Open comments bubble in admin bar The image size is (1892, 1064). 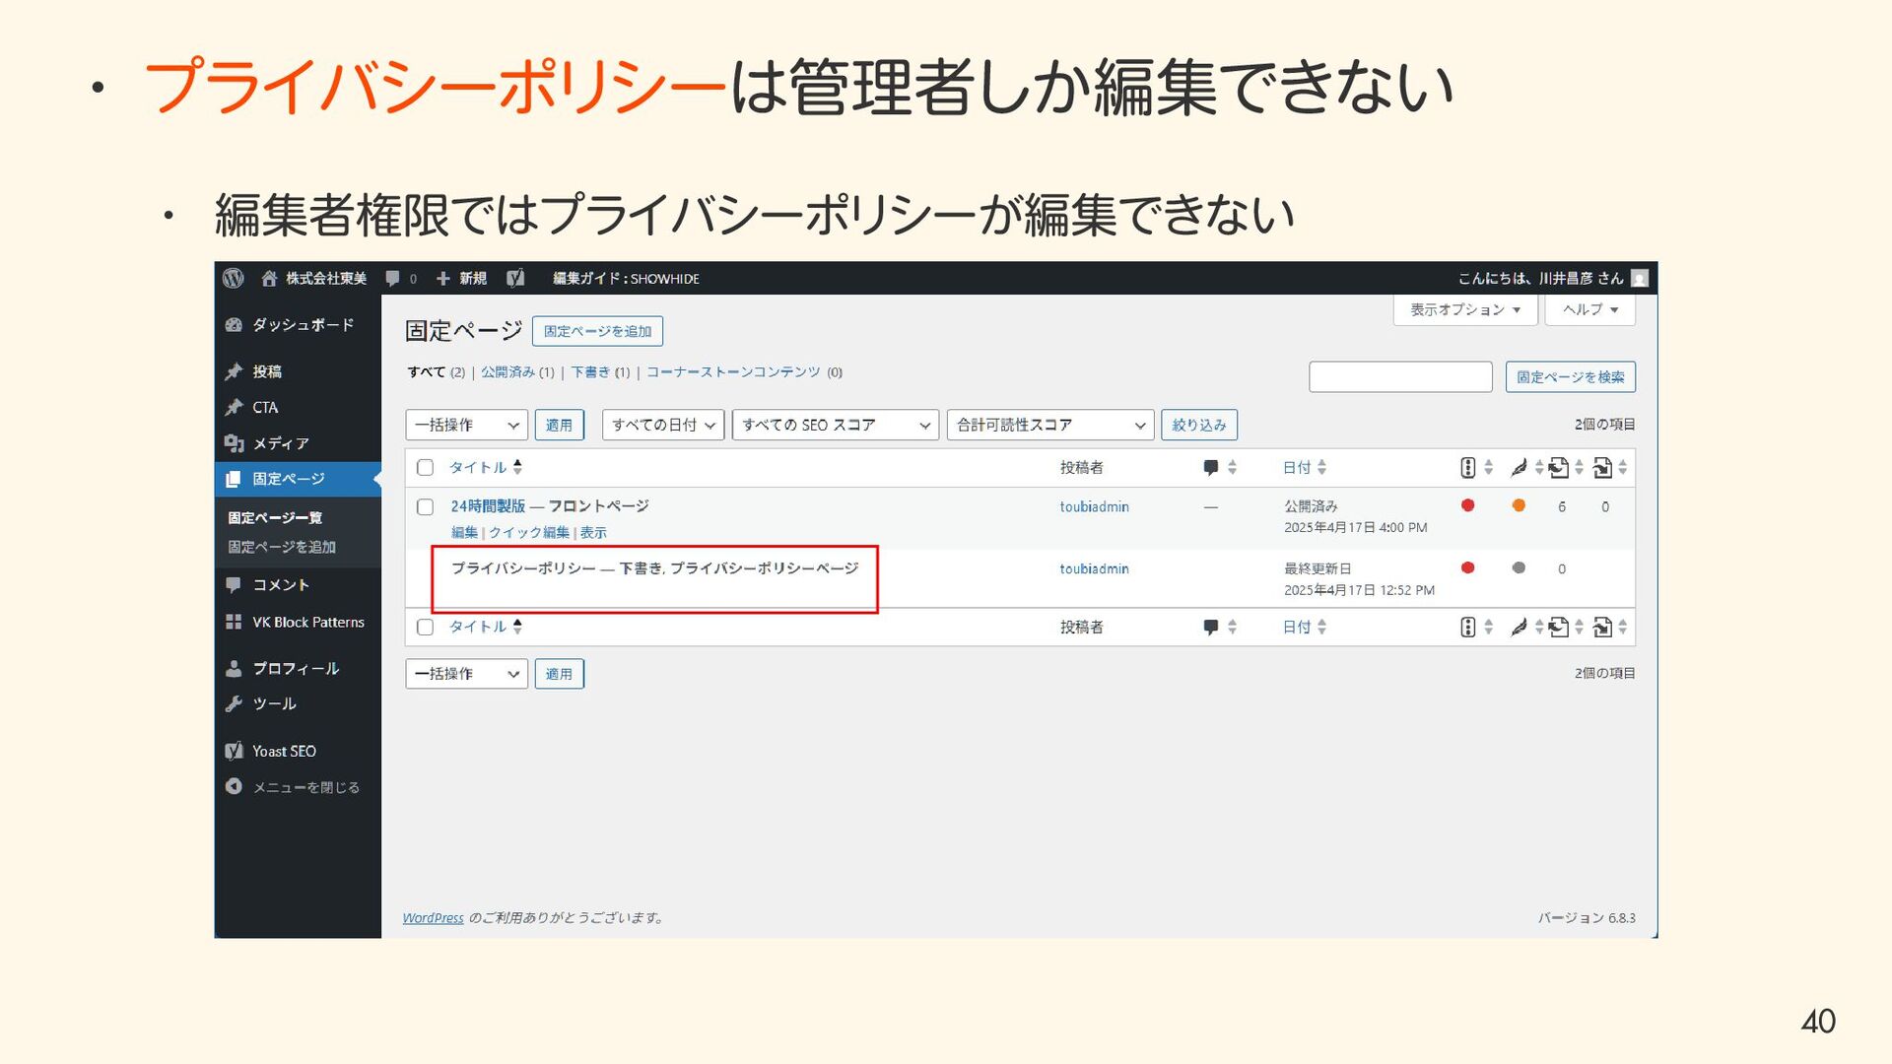[392, 279]
